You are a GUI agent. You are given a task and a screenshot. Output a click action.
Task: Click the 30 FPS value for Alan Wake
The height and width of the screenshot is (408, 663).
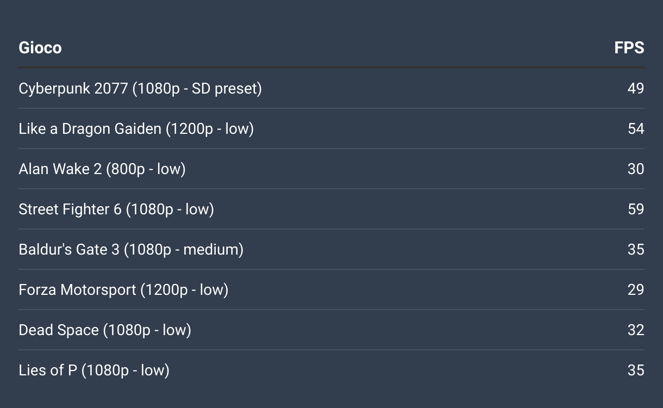[x=636, y=169]
